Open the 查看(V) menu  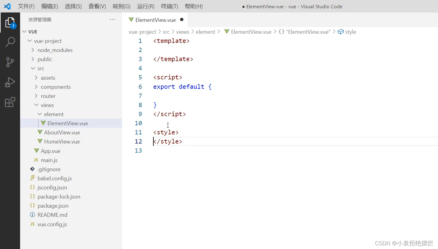click(97, 6)
